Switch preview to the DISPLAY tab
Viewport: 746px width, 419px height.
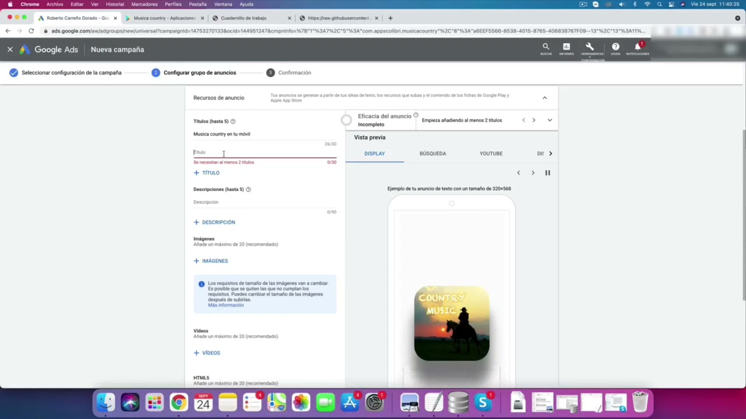[374, 154]
